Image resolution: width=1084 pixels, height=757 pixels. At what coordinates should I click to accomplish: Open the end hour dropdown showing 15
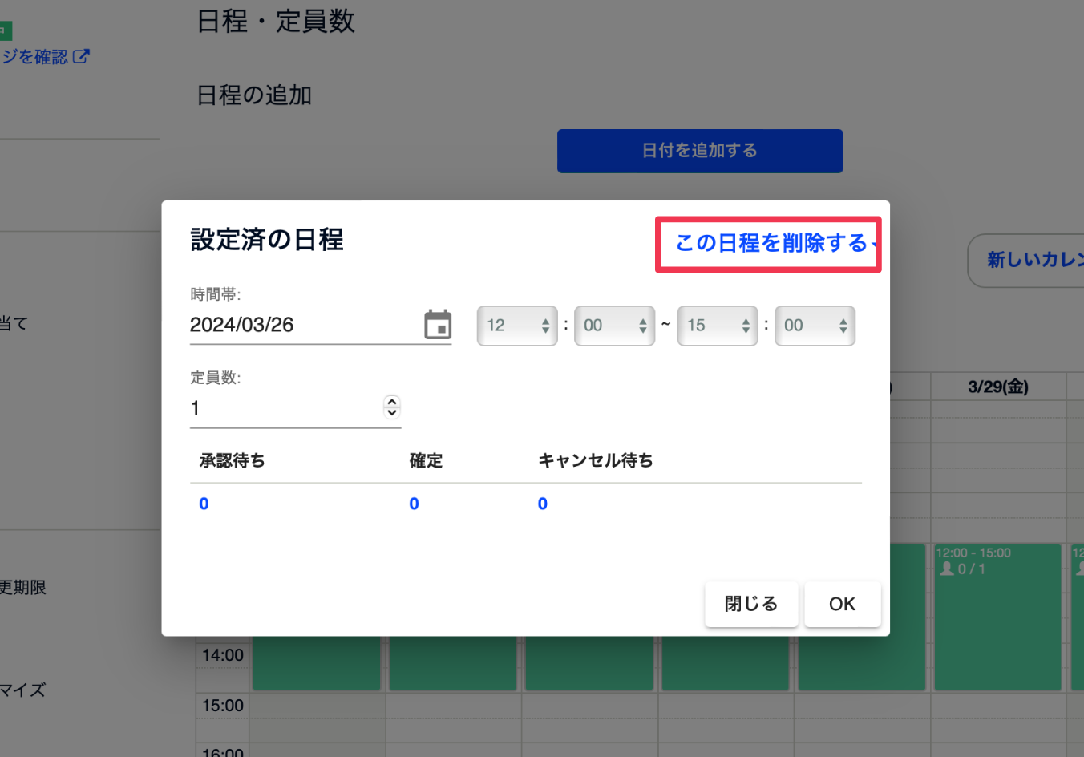(x=718, y=326)
